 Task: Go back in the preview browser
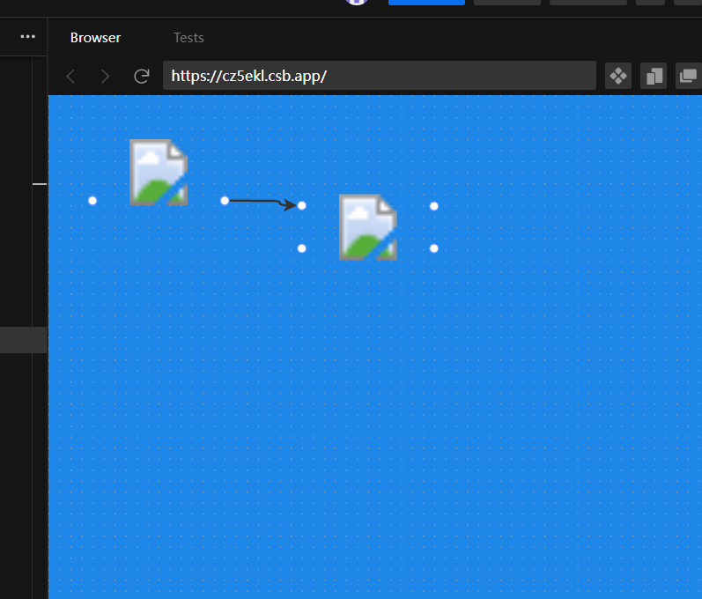pos(70,76)
